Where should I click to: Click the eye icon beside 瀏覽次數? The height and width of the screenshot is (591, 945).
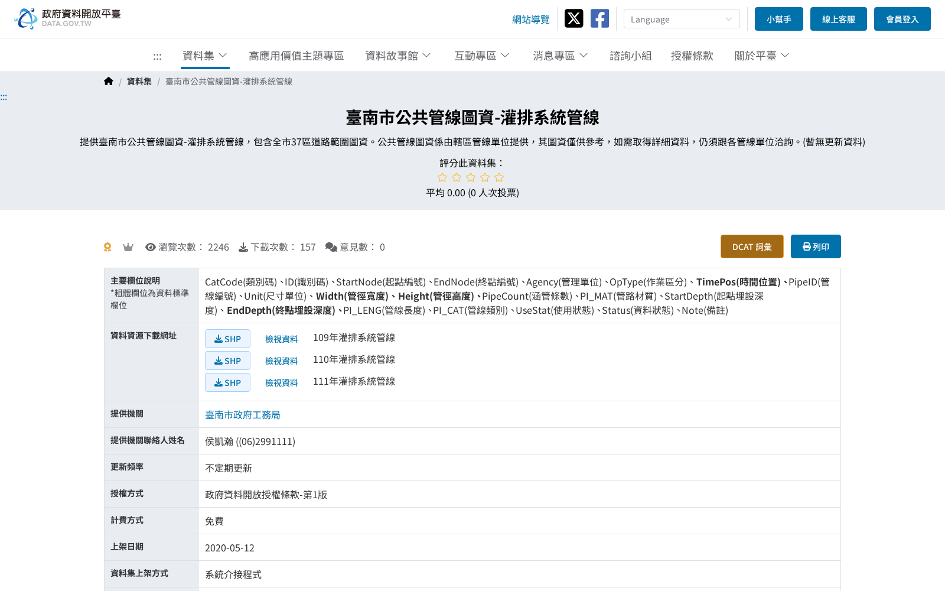tap(151, 247)
